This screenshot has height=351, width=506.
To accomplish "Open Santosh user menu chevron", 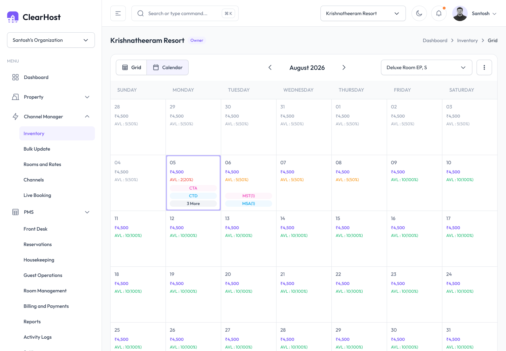I will point(494,14).
